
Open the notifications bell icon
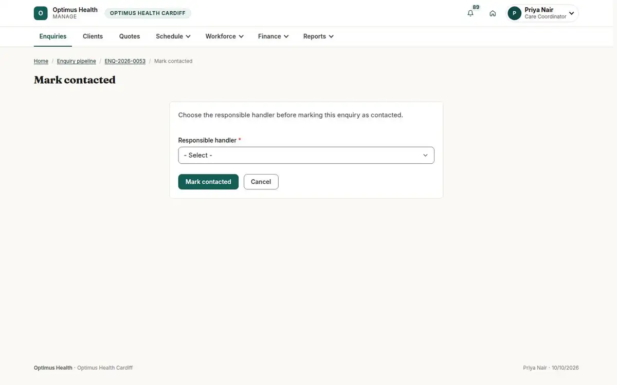pyautogui.click(x=470, y=13)
